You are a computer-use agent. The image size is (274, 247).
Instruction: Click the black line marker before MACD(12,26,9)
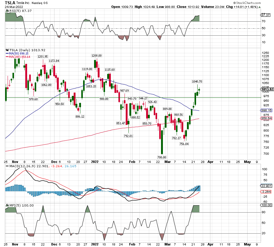[x=7, y=166]
